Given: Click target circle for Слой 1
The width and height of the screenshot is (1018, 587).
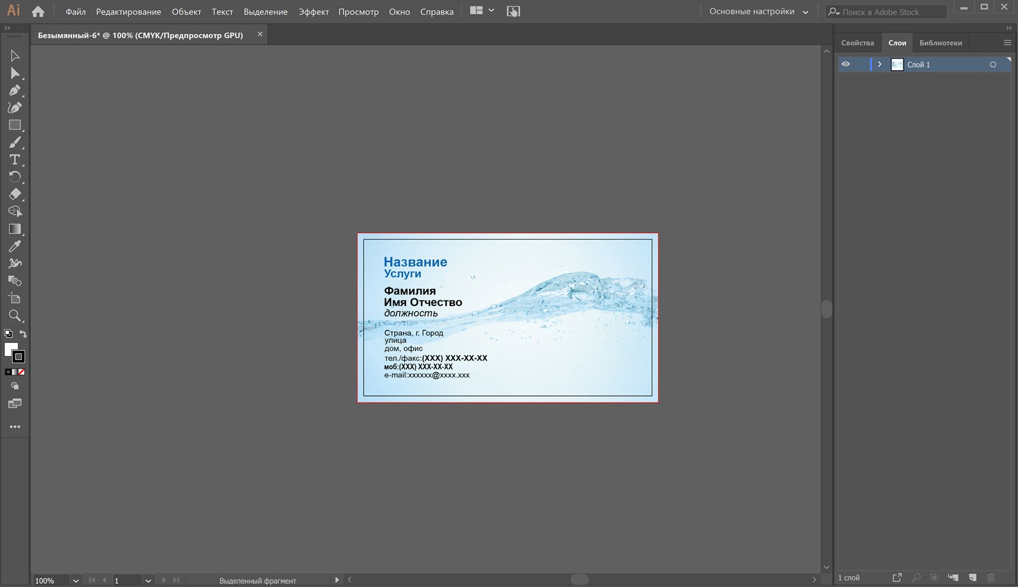Looking at the screenshot, I should click(993, 65).
